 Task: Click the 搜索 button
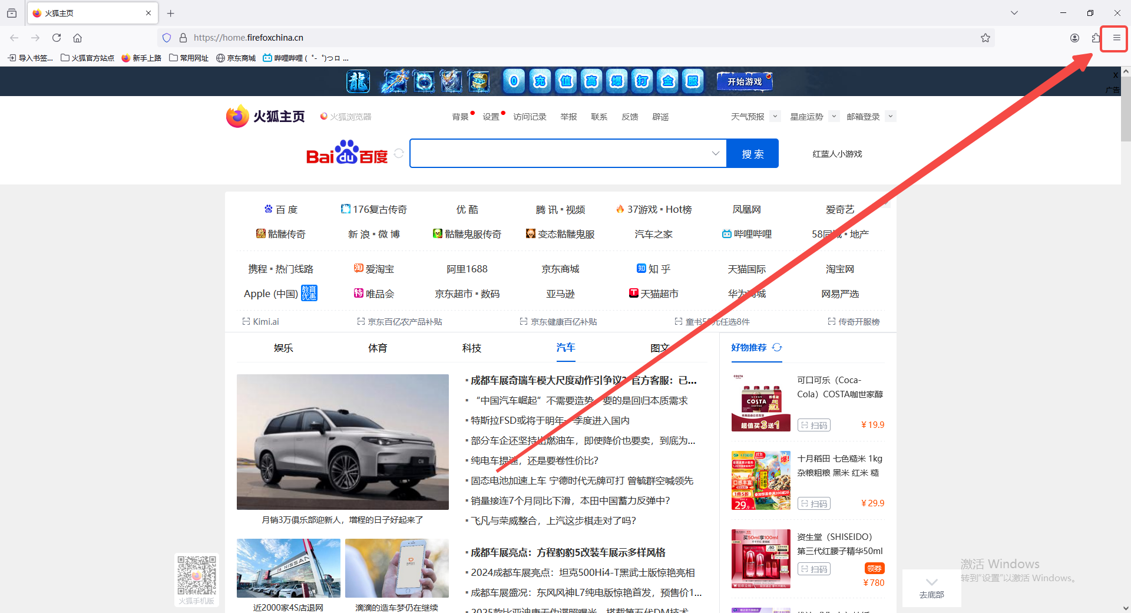point(752,153)
